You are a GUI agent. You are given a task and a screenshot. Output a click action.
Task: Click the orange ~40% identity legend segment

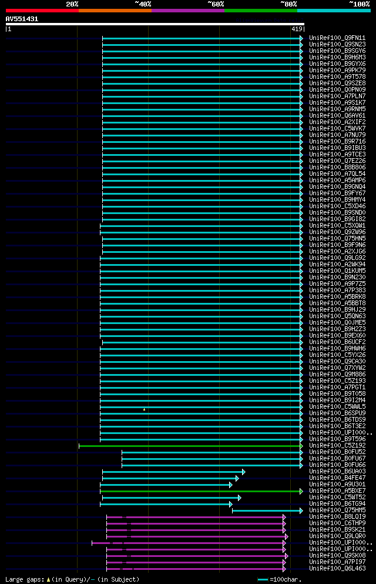[x=115, y=11]
